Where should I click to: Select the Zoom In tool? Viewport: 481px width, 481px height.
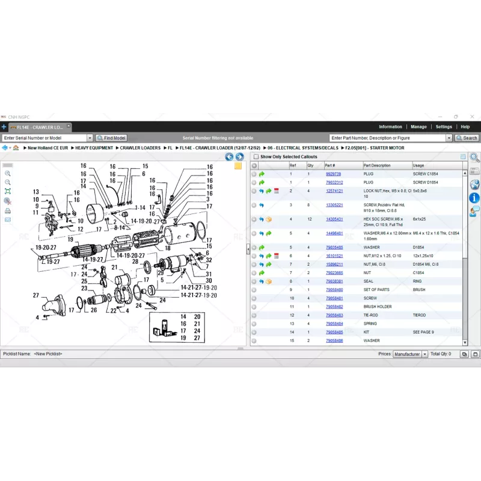pyautogui.click(x=8, y=174)
